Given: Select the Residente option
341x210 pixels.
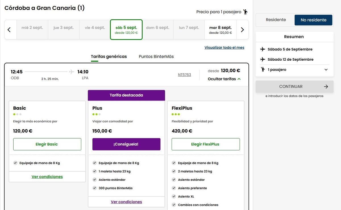Looking at the screenshot, I should point(276,20).
